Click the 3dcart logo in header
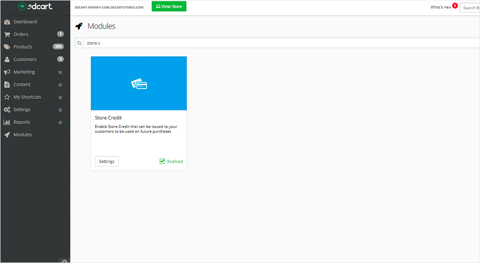This screenshot has height=263, width=480. tap(35, 6)
